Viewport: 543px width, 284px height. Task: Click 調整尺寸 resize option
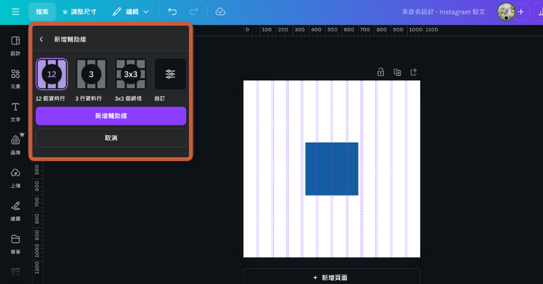tap(79, 12)
